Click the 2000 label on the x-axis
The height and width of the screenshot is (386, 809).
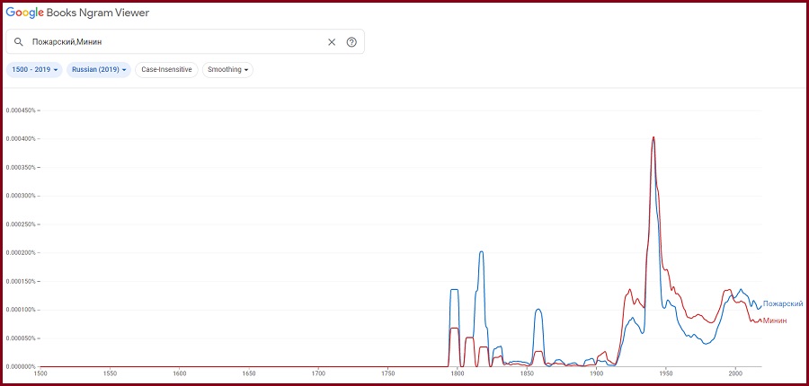pyautogui.click(x=734, y=373)
